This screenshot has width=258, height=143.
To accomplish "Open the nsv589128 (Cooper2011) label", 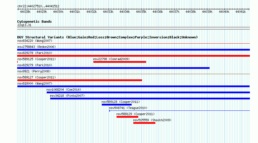I will point(121,102).
